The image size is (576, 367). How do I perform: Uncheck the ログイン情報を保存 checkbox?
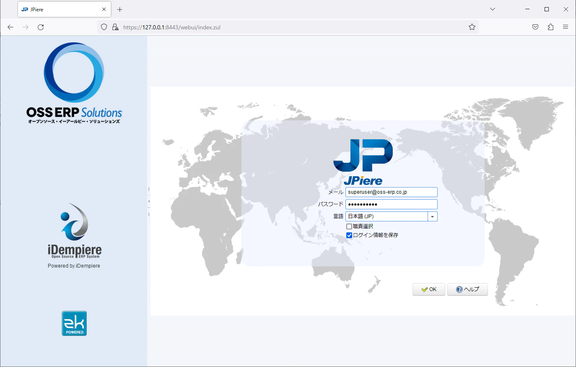[x=349, y=235]
